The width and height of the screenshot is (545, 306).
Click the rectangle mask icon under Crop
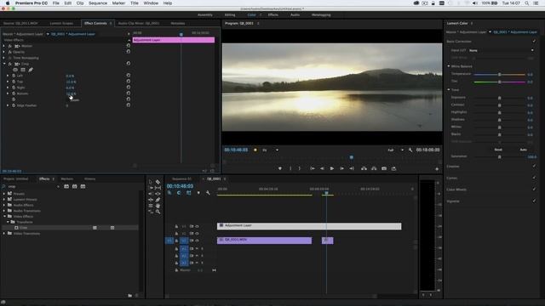[23, 70]
